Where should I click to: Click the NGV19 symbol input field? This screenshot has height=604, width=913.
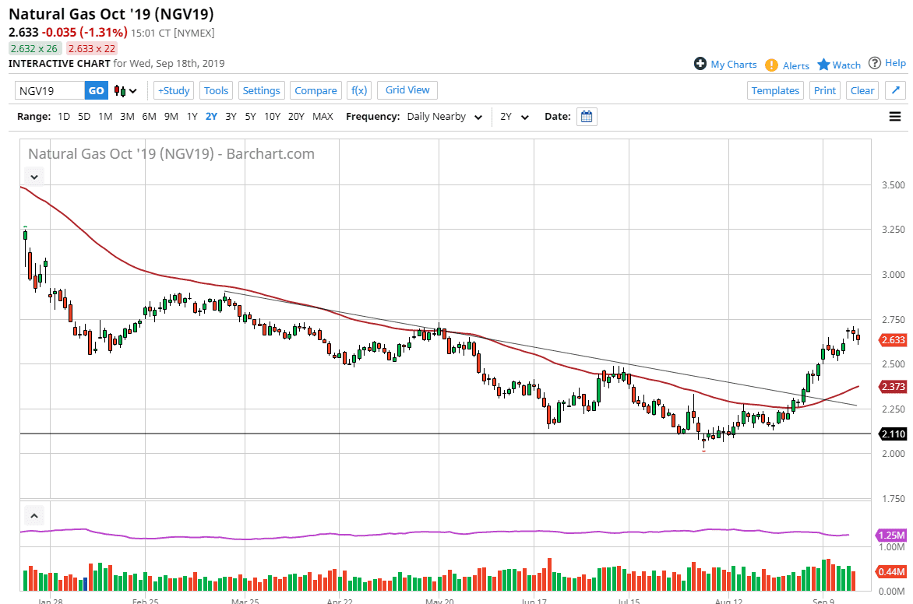[x=50, y=90]
